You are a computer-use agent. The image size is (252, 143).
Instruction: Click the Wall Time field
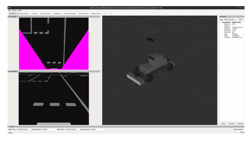click(x=72, y=129)
